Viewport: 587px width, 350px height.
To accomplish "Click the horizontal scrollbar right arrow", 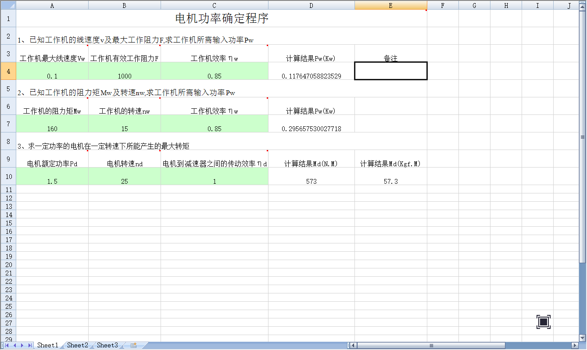I will (575, 346).
